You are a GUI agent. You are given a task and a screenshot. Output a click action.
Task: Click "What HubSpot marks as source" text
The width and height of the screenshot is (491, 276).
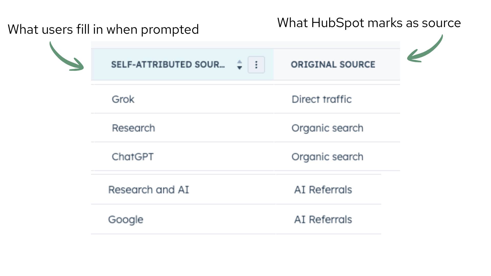(x=369, y=23)
